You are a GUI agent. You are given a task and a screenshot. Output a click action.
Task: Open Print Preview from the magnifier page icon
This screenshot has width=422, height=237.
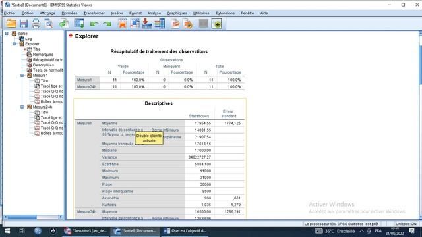pyautogui.click(x=48, y=24)
